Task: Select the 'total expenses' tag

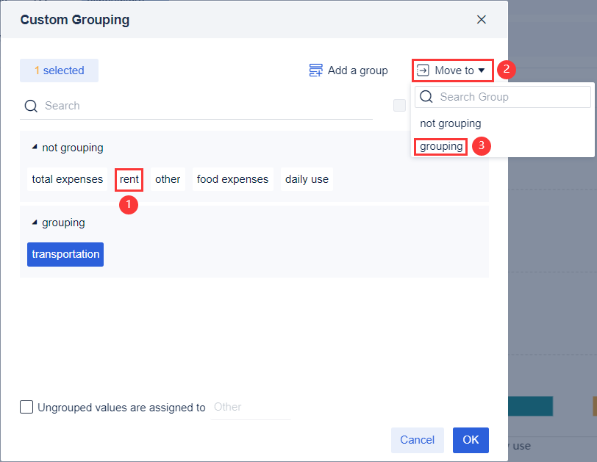Action: [68, 179]
